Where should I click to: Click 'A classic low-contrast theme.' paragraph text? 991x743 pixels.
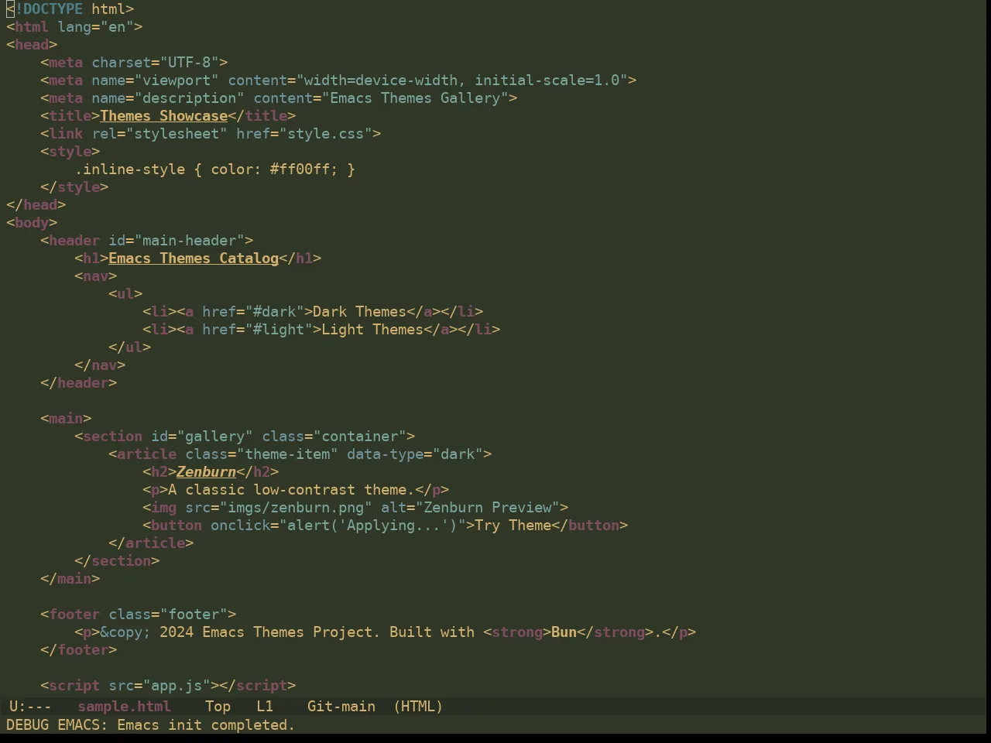tap(291, 490)
